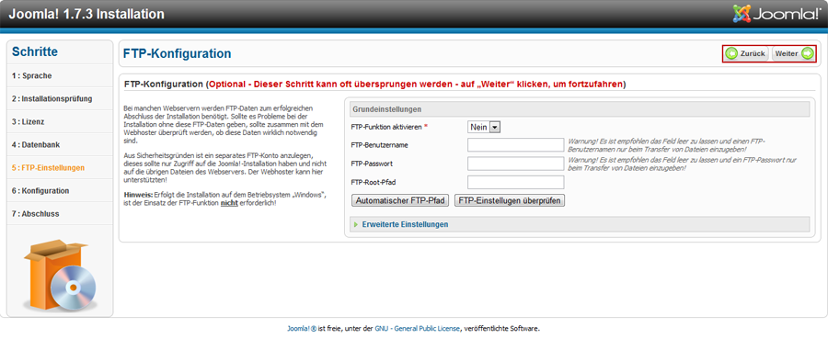Open the FTP-Funktion aktivieren dropdown

484,127
